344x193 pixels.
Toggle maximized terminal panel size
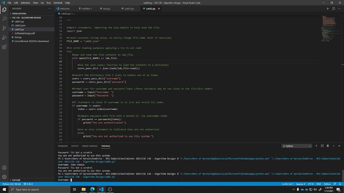point(334,146)
